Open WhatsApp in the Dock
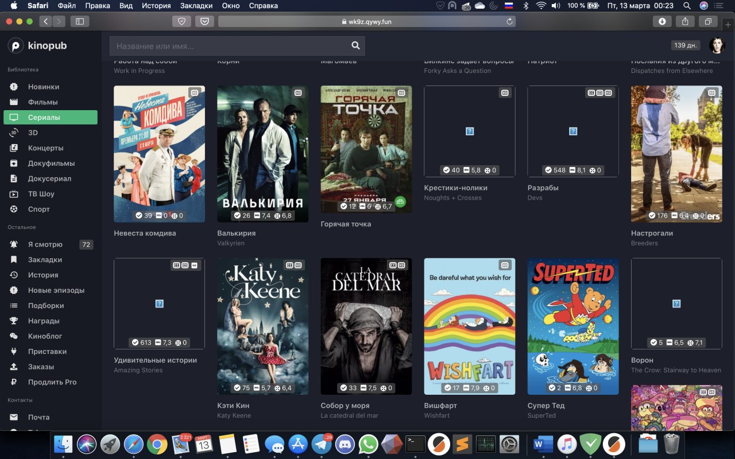The width and height of the screenshot is (735, 459). (x=368, y=444)
